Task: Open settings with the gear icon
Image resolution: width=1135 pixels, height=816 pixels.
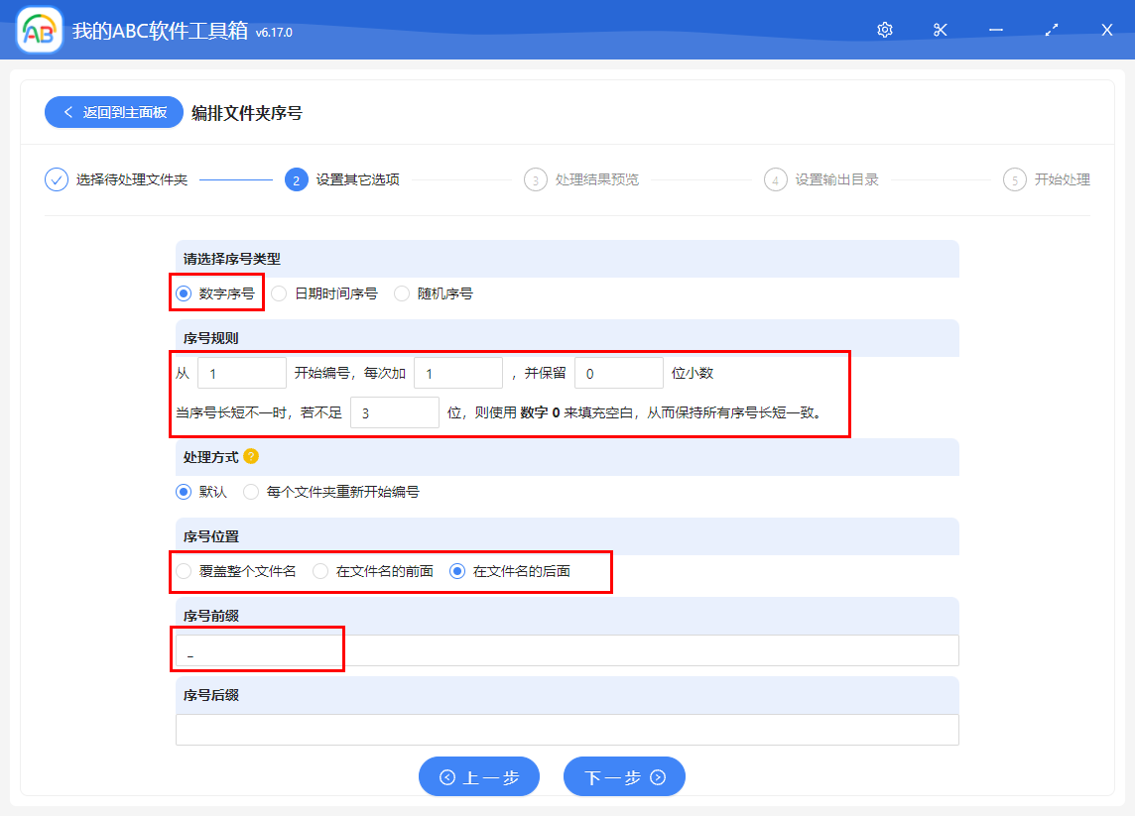Action: point(884,30)
